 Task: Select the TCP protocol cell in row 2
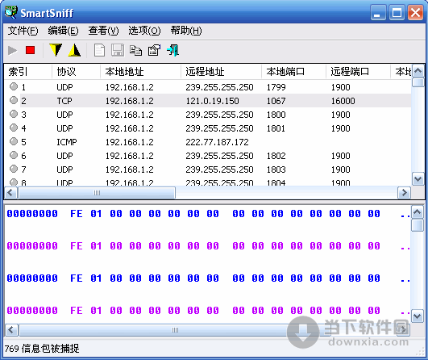(x=64, y=101)
